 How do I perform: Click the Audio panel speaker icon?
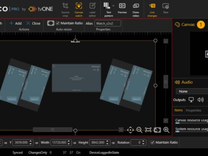(x=177, y=82)
